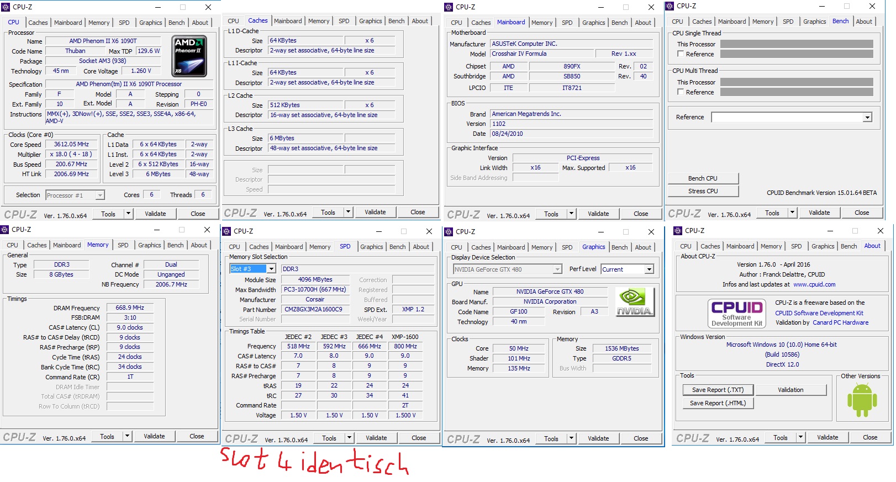
Task: Click the BIOS Date 08/24/2010 value
Action: (x=572, y=134)
